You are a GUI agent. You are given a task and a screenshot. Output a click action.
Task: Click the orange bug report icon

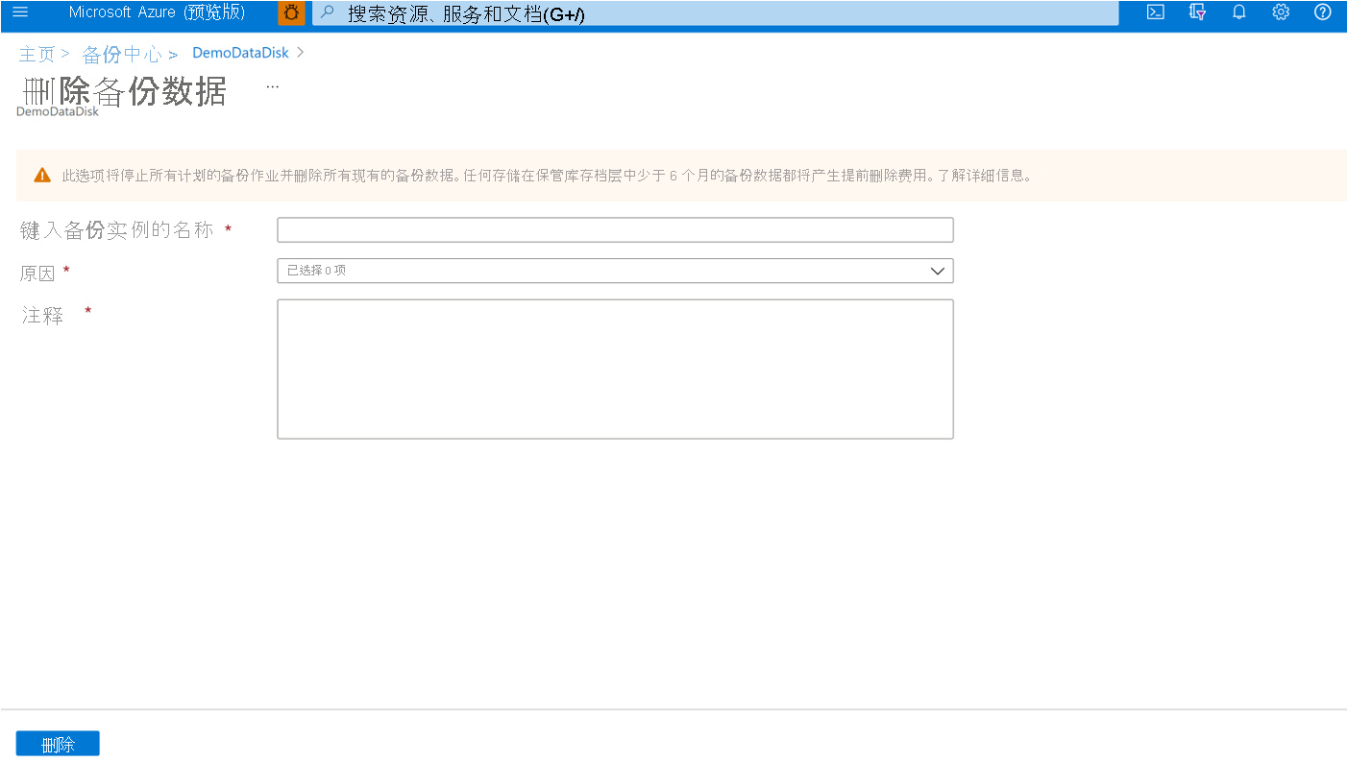point(291,12)
